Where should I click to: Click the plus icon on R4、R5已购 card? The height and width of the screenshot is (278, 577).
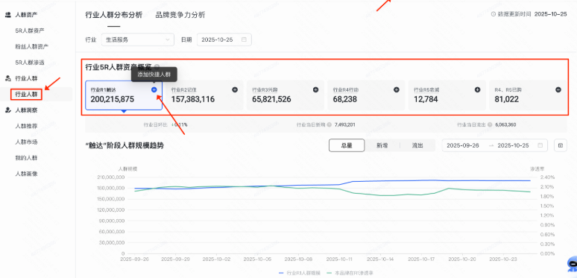558,89
